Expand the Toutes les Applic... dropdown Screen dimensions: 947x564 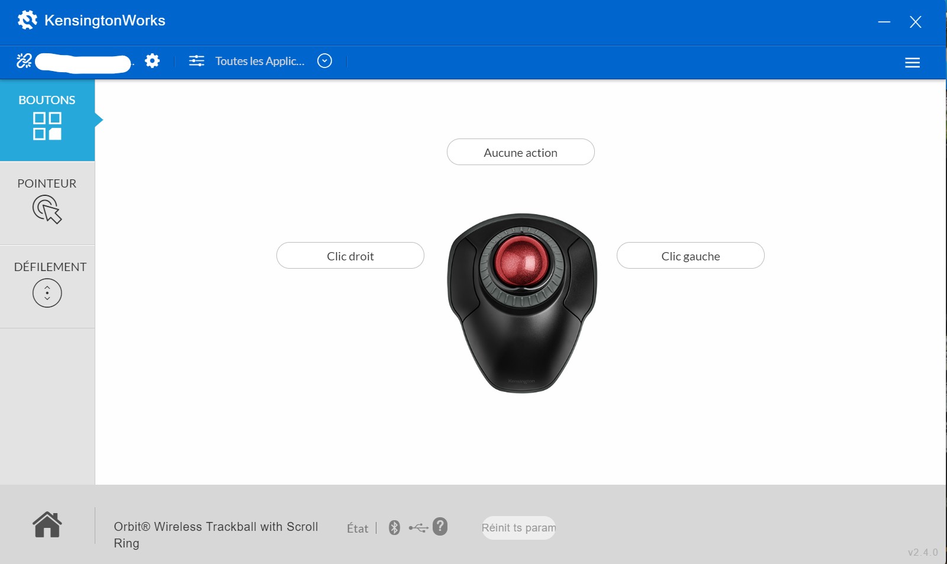coord(324,60)
